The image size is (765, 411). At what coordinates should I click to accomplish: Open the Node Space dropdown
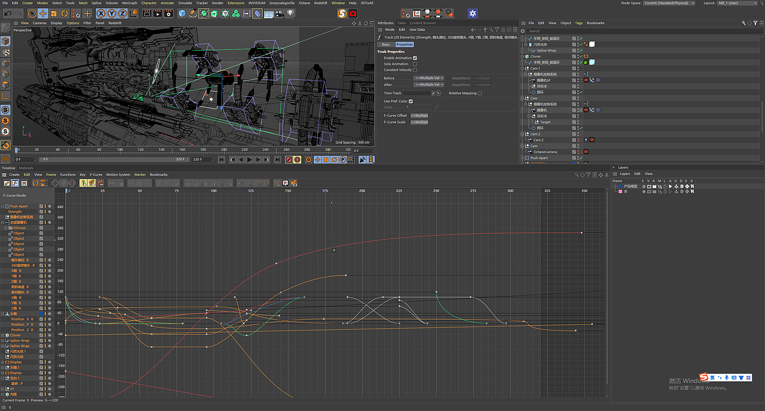click(x=669, y=3)
